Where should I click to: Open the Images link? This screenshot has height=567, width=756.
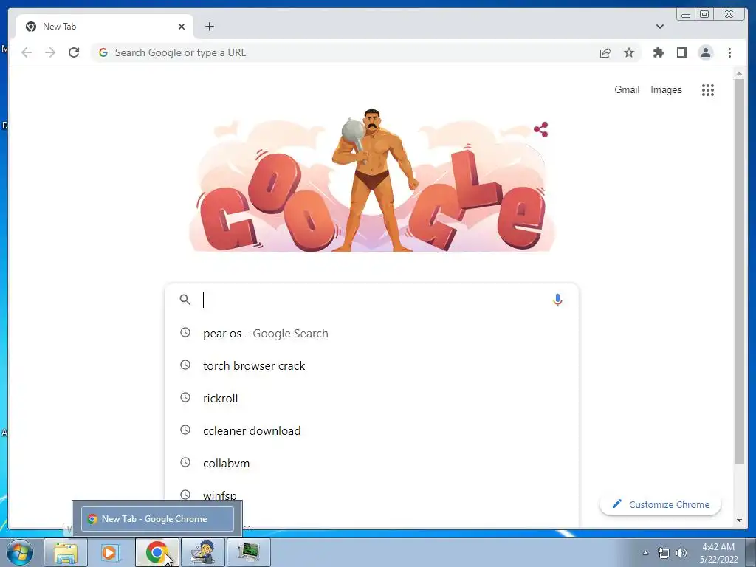point(666,89)
